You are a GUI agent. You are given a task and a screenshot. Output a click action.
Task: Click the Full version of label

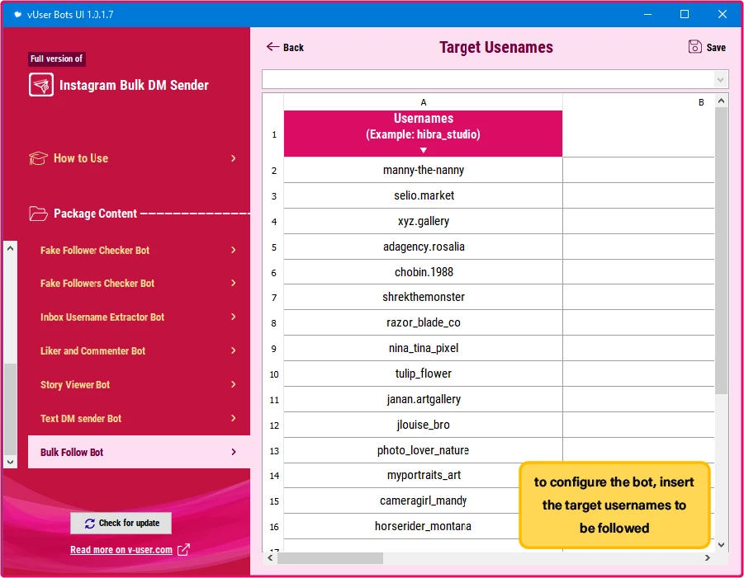pos(56,59)
